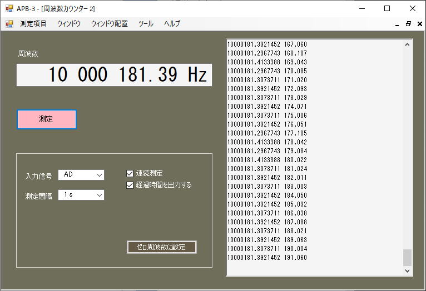Close the inner 周波数カウンター child window
Image resolution: width=426 pixels, height=291 pixels.
click(420, 24)
